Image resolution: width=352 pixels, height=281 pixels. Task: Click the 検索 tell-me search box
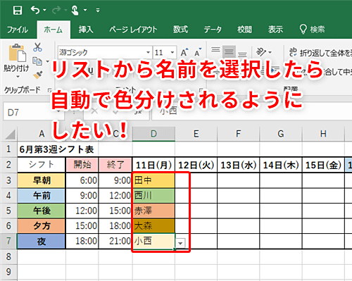(313, 30)
